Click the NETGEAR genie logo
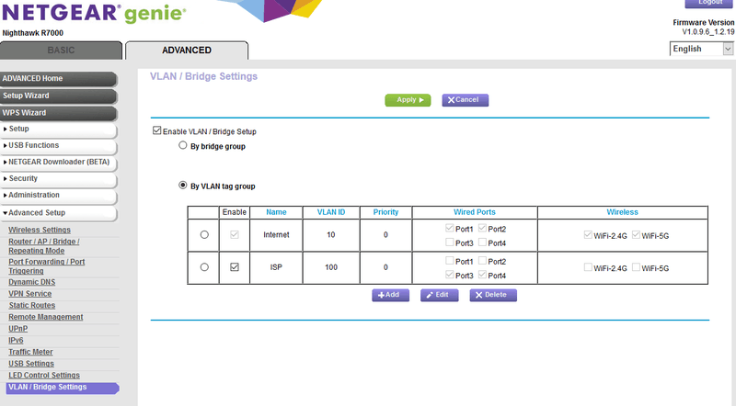The image size is (736, 406). pos(94,13)
